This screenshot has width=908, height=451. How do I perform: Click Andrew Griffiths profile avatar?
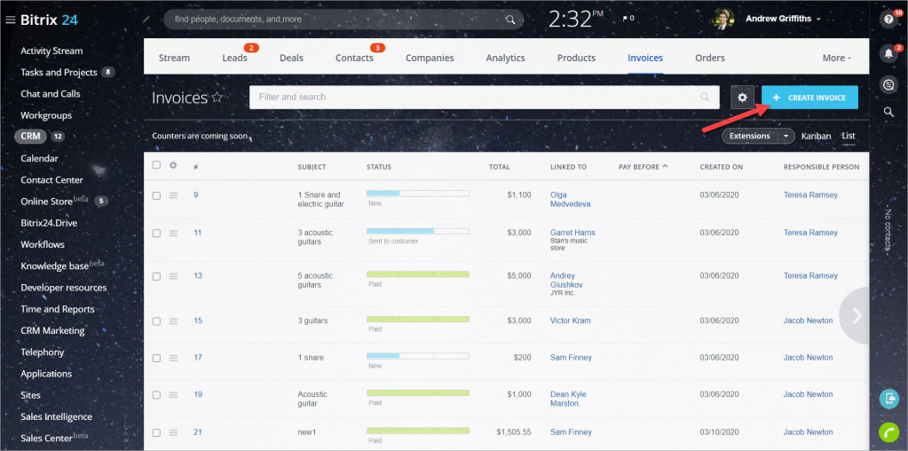[722, 20]
